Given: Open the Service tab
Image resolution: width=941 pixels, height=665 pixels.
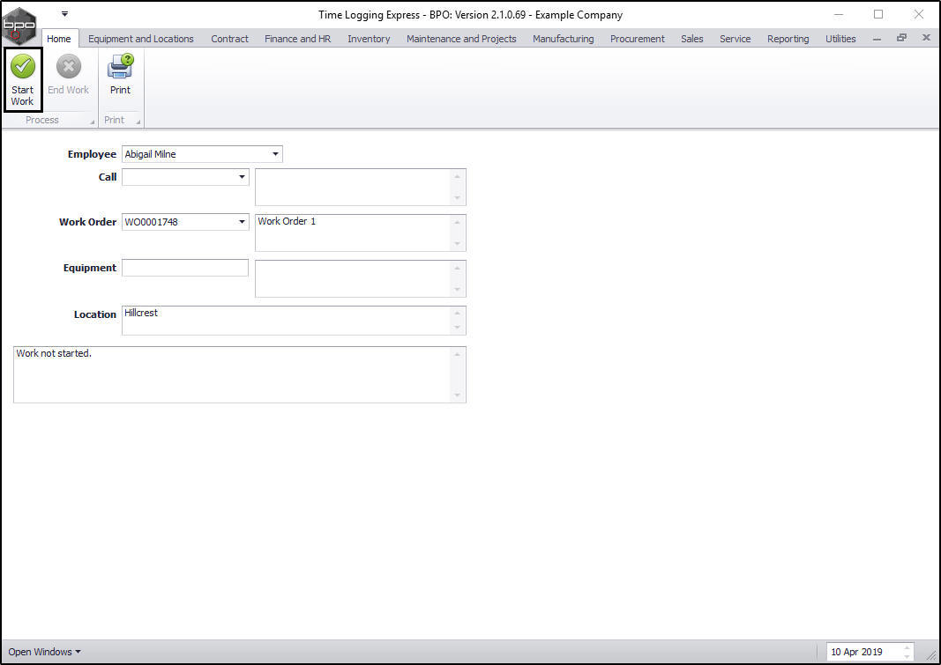Looking at the screenshot, I should point(736,39).
